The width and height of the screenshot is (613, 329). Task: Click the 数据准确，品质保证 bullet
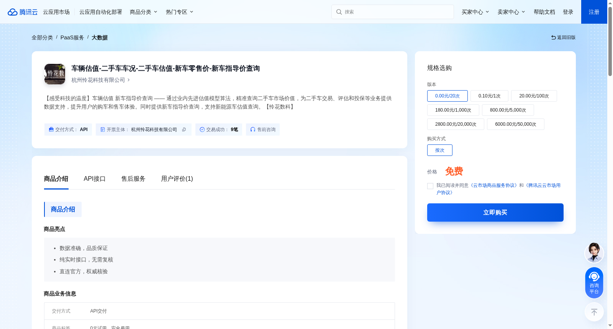click(x=84, y=248)
